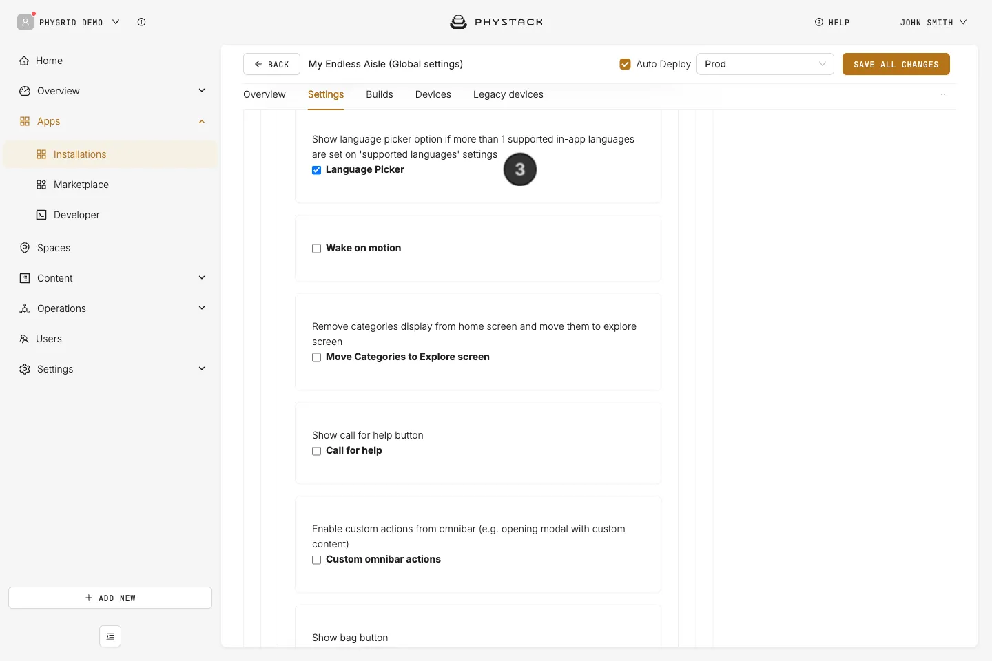Click the Content icon in the sidebar

point(25,278)
